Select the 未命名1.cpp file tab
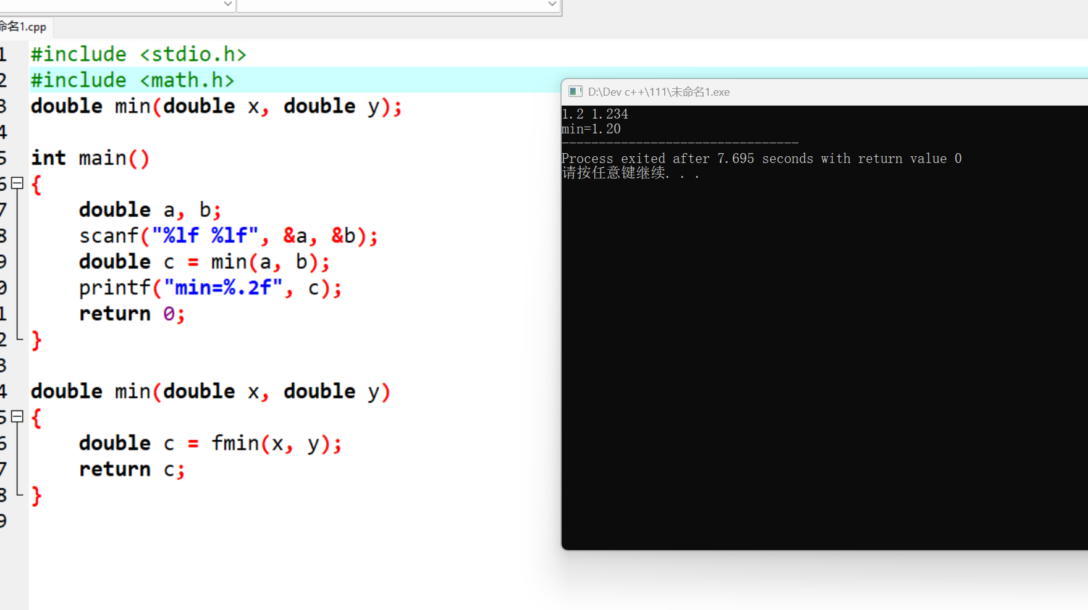Screen dimensions: 1088x610 23,27
